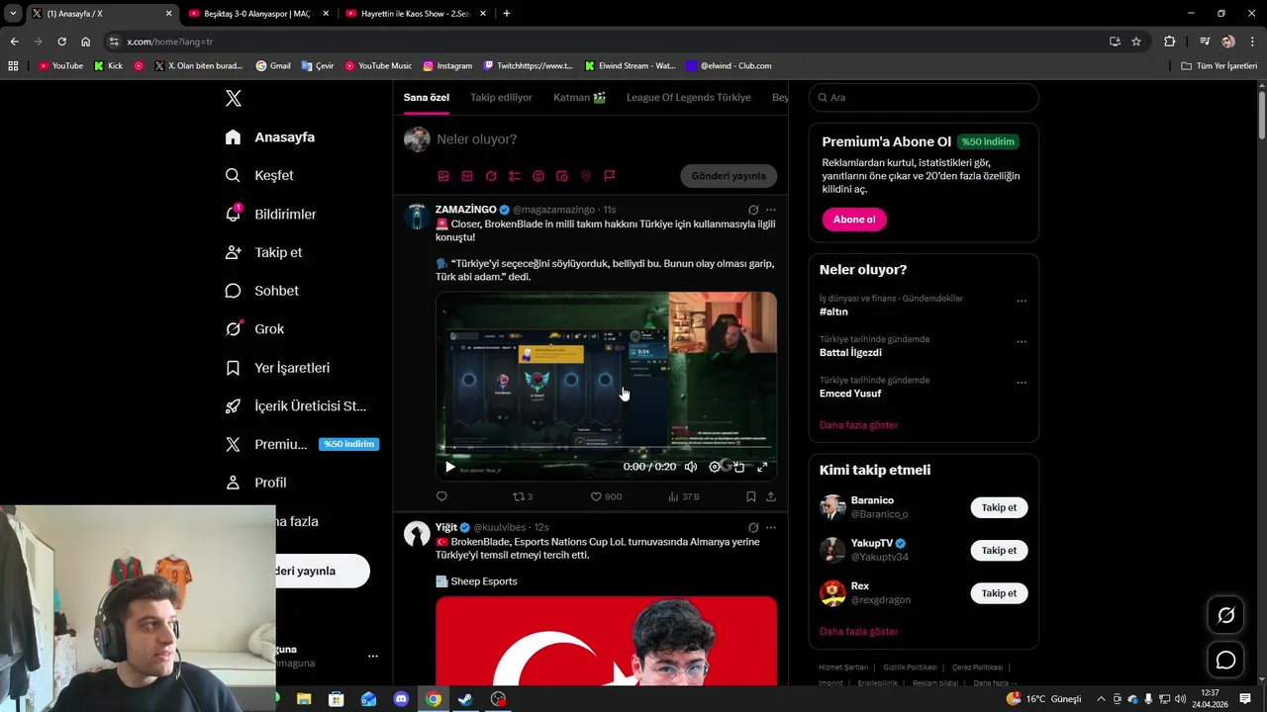The width and height of the screenshot is (1267, 712).
Task: Repost ZAMAZİNGO post
Action: 523,496
